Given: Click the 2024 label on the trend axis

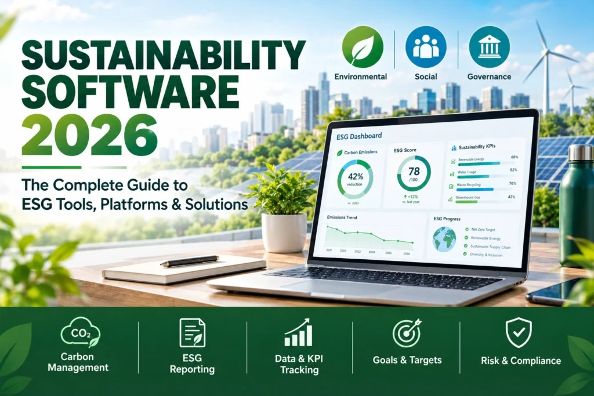Looking at the screenshot, I should [x=372, y=252].
